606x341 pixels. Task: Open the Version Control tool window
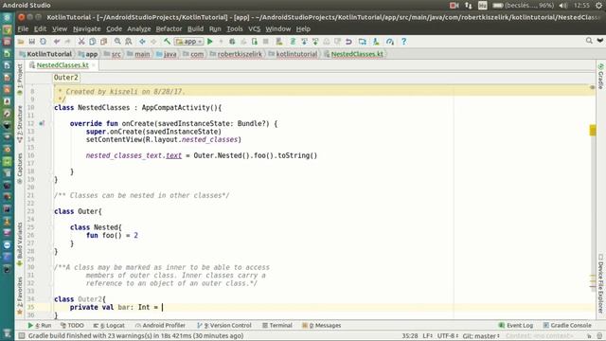click(224, 326)
